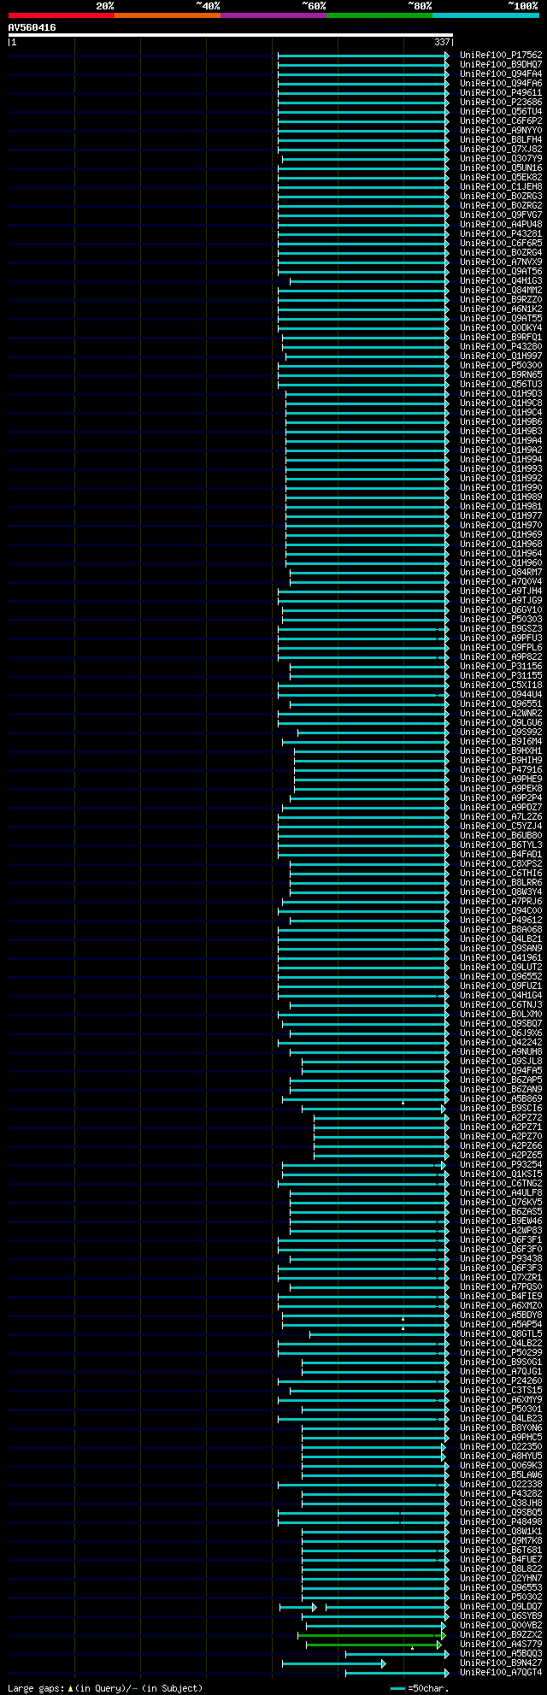This screenshot has width=547, height=1695.
Task: Select the UniRef100_A2PZ72 label
Action: [x=501, y=1117]
